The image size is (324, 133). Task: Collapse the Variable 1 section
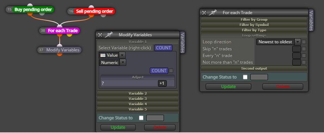coord(137,42)
